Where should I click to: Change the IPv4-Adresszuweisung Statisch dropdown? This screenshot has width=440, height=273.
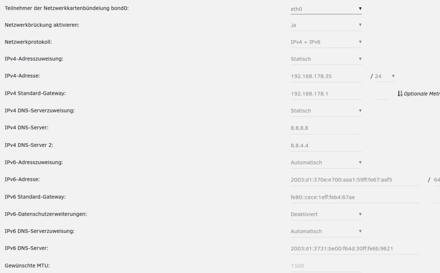point(326,59)
